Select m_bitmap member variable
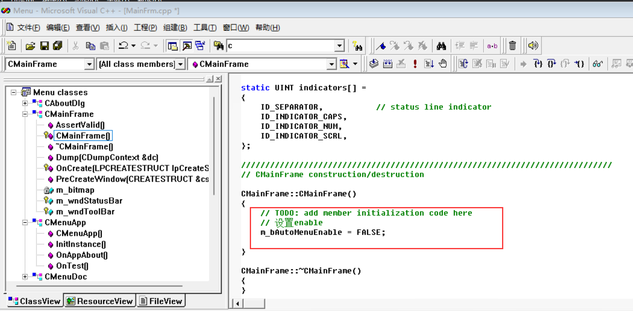 click(75, 190)
